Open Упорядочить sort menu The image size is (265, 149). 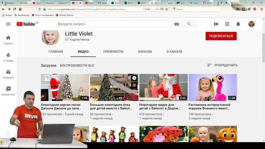click(222, 65)
